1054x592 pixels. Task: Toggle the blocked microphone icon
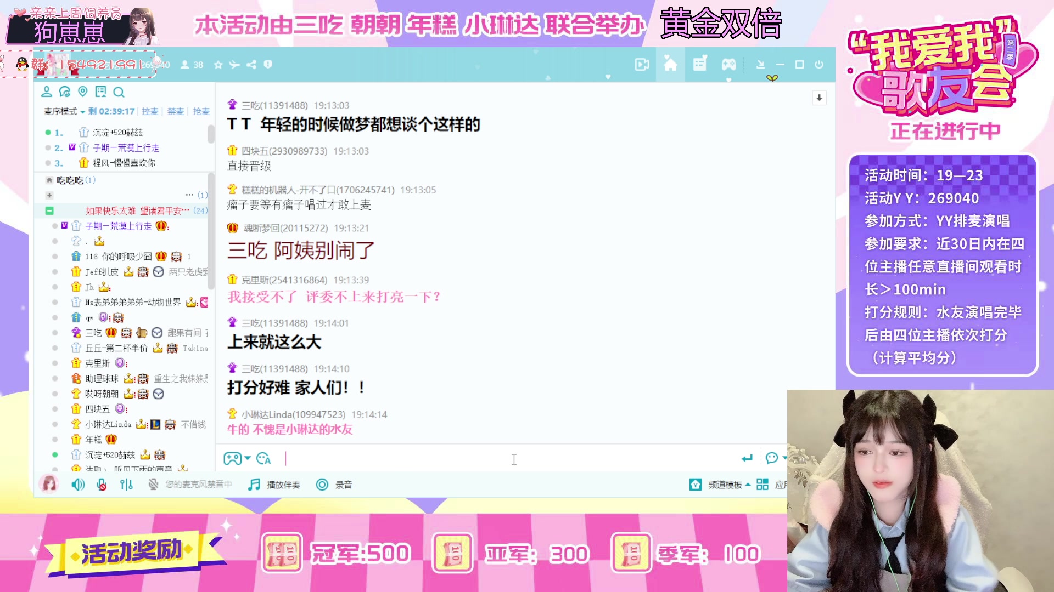coord(102,485)
